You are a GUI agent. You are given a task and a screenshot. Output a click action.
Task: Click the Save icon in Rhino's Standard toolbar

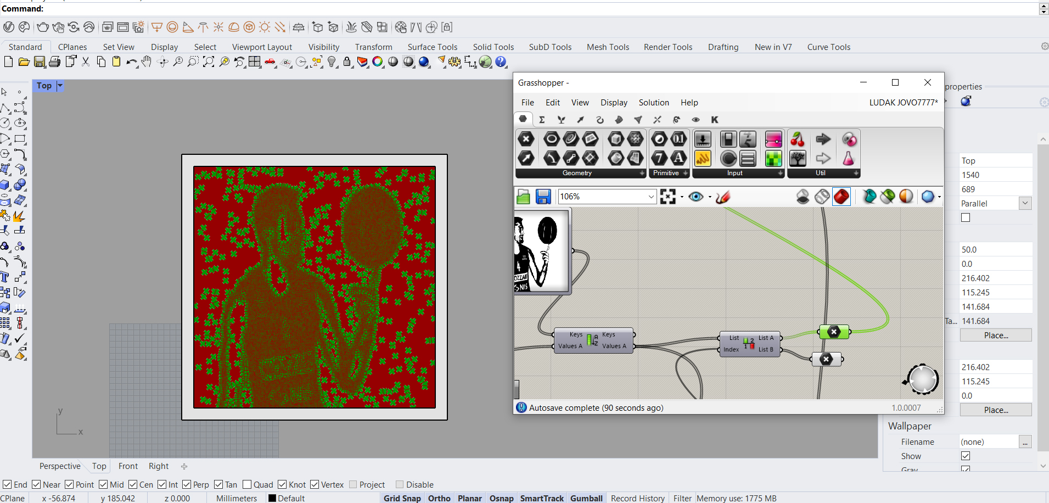click(40, 62)
